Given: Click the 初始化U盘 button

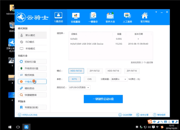Looking at the screenshot, I should tap(32, 62).
